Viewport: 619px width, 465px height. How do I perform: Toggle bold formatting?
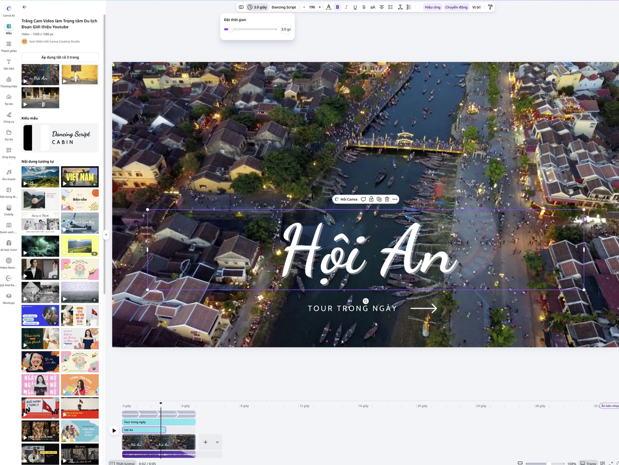tap(338, 7)
